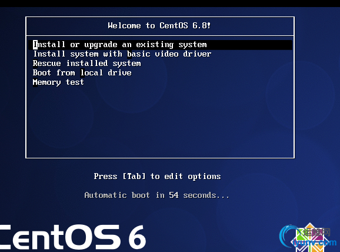Click 'Welcome to CentOS 6.8!' title
This screenshot has height=252, width=340.
coord(159,26)
